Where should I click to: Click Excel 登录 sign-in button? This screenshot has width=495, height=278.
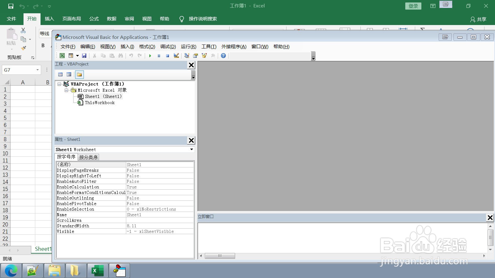click(413, 6)
